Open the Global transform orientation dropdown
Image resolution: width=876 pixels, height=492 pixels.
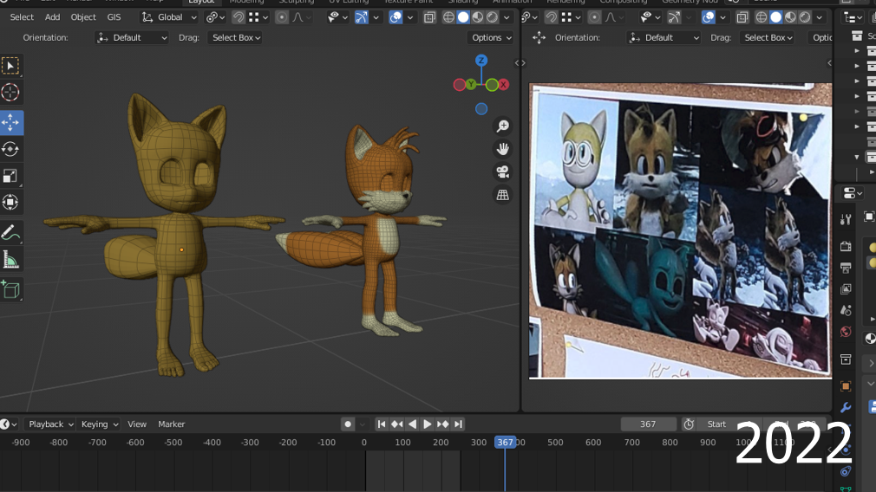(170, 17)
